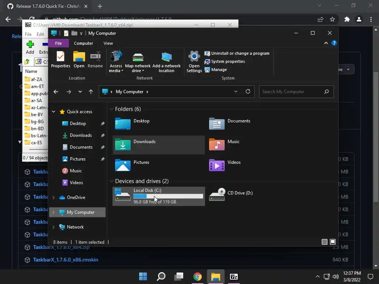The height and width of the screenshot is (284, 379).
Task: Open Chrome from the taskbar
Action: tap(198, 277)
